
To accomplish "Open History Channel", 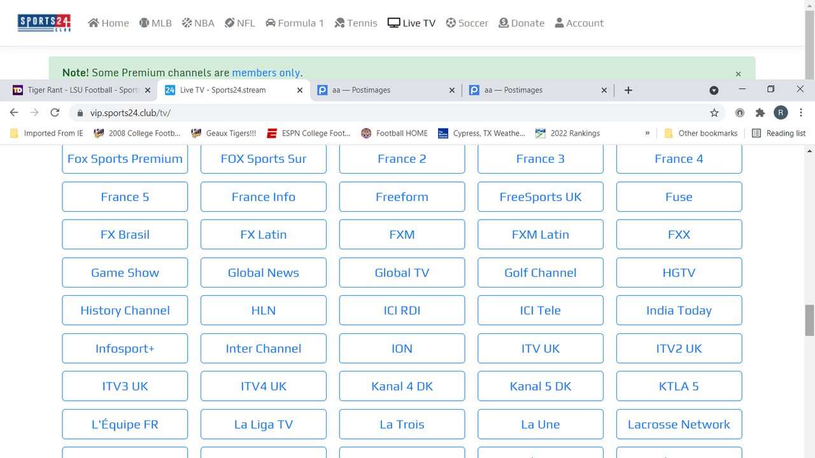I will point(125,310).
